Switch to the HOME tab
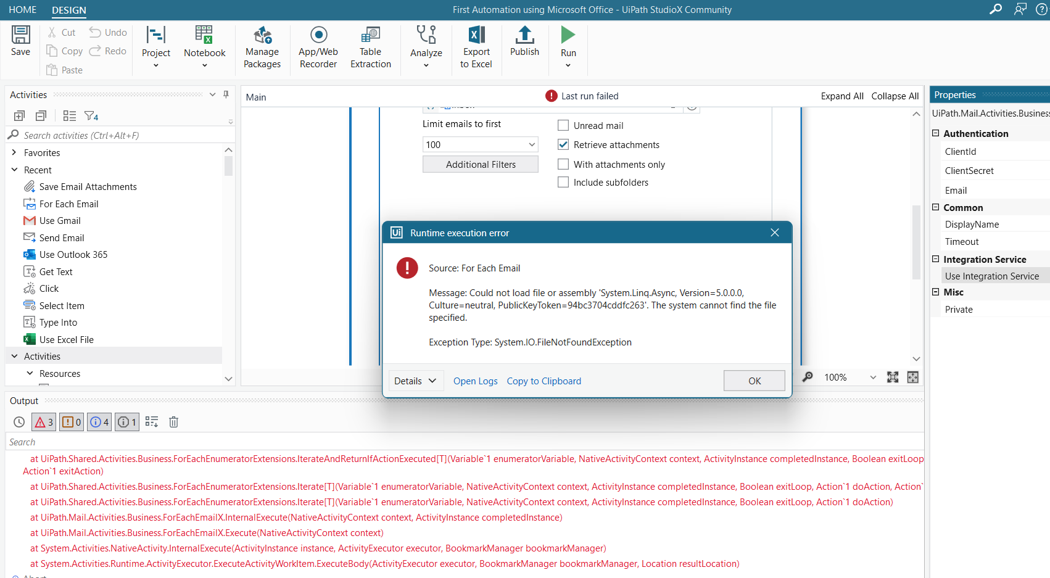Viewport: 1050px width, 578px height. pyautogui.click(x=23, y=10)
